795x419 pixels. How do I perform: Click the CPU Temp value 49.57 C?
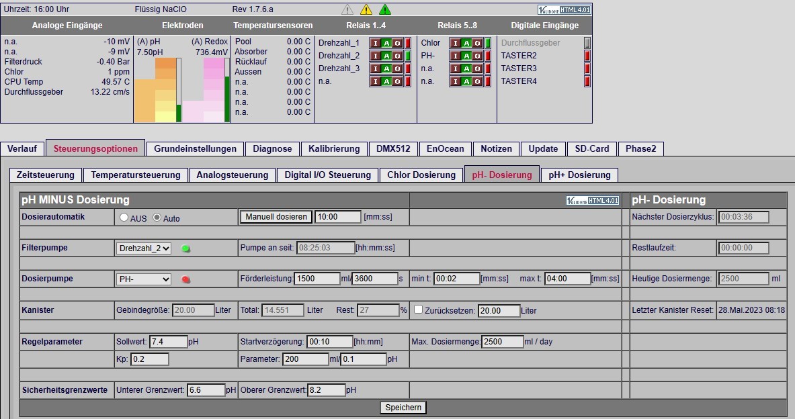[x=116, y=81]
